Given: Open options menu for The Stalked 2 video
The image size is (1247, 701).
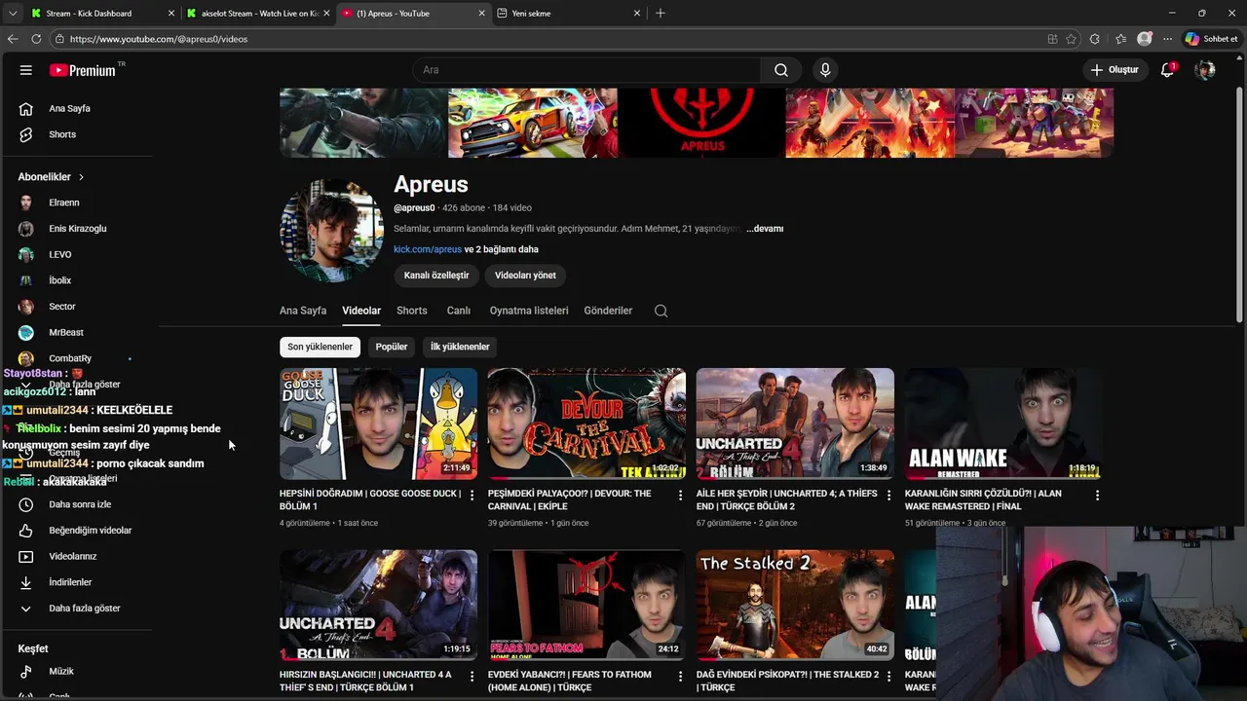Looking at the screenshot, I should point(888,677).
